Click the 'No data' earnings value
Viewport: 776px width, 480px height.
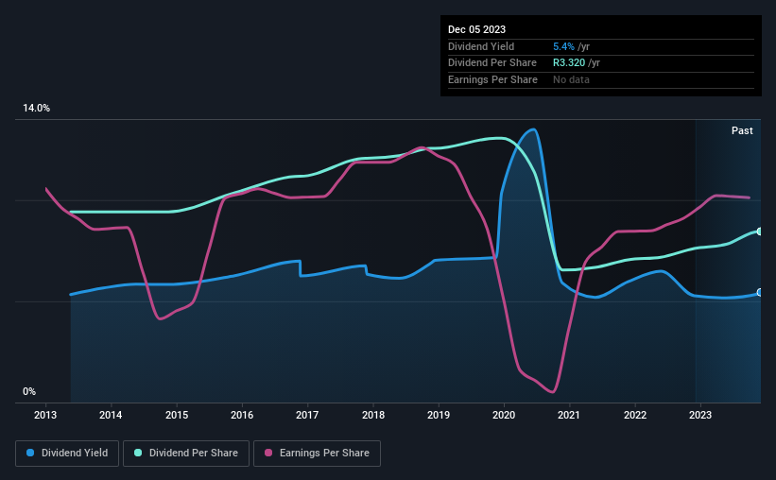pos(571,79)
